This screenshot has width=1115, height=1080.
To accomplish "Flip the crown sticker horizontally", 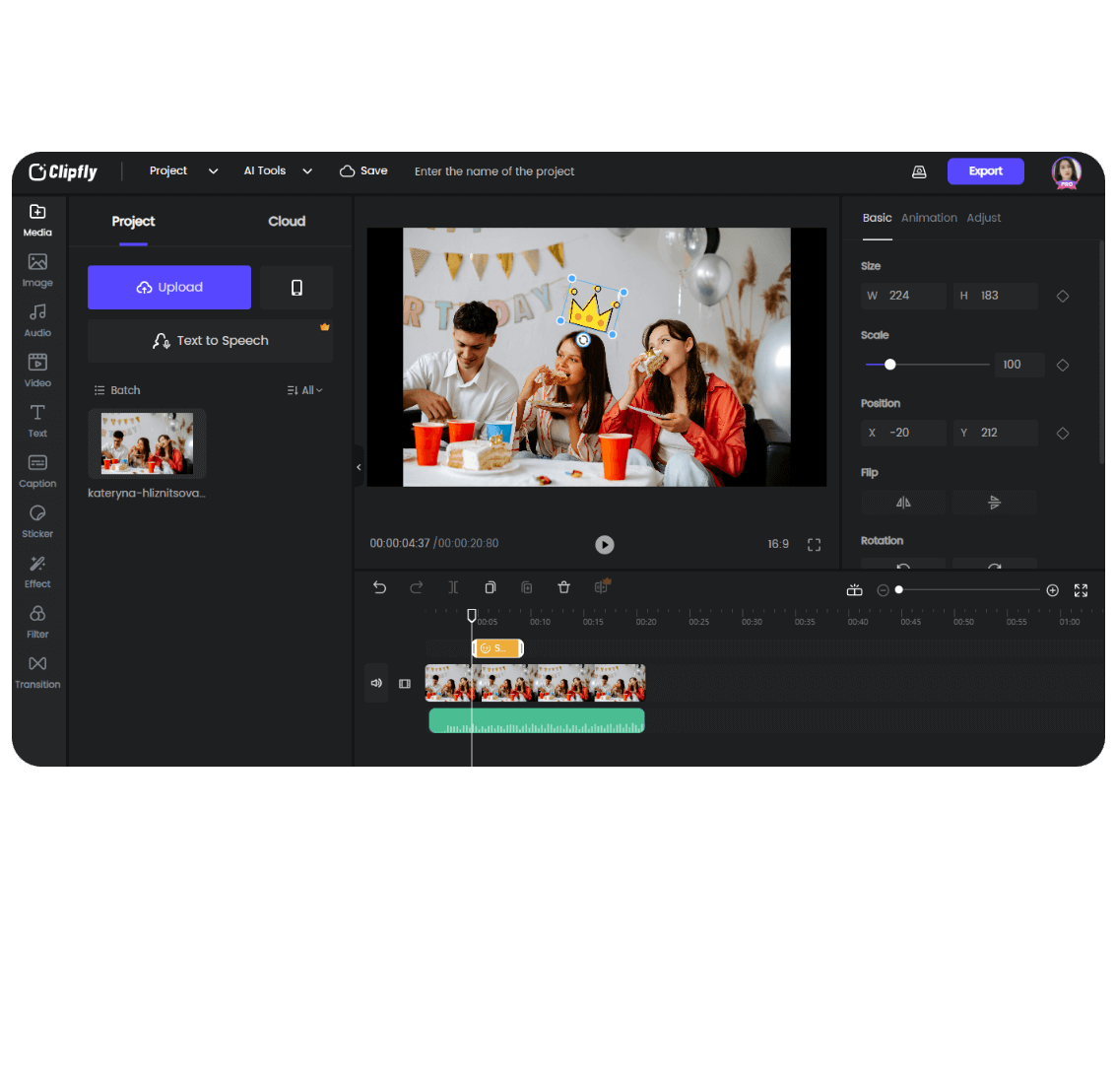I will click(903, 502).
